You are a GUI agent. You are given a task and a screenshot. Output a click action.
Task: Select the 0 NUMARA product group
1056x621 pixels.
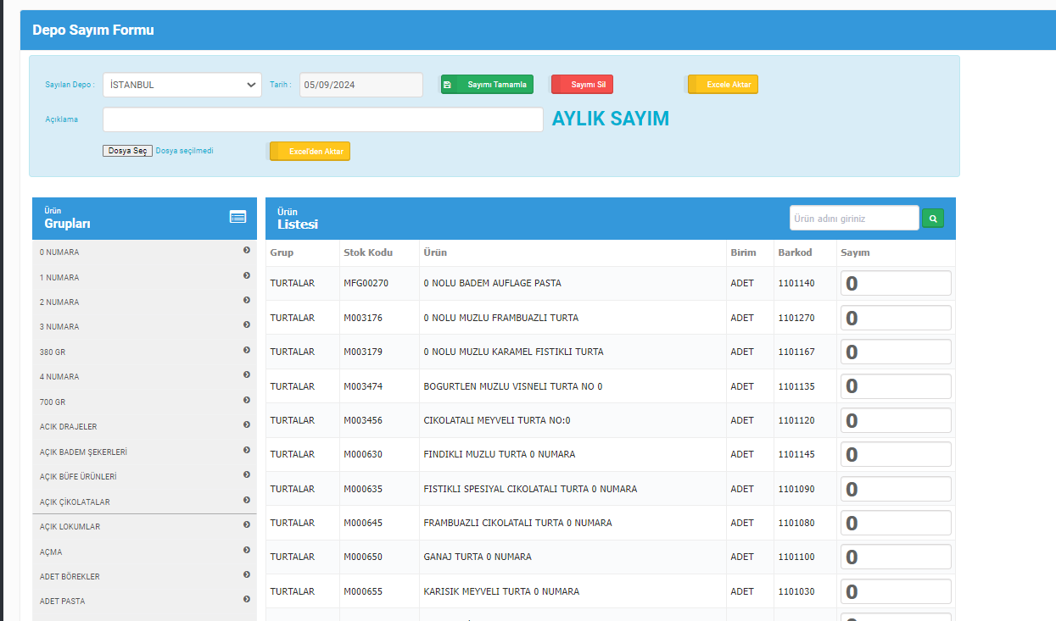coord(144,252)
